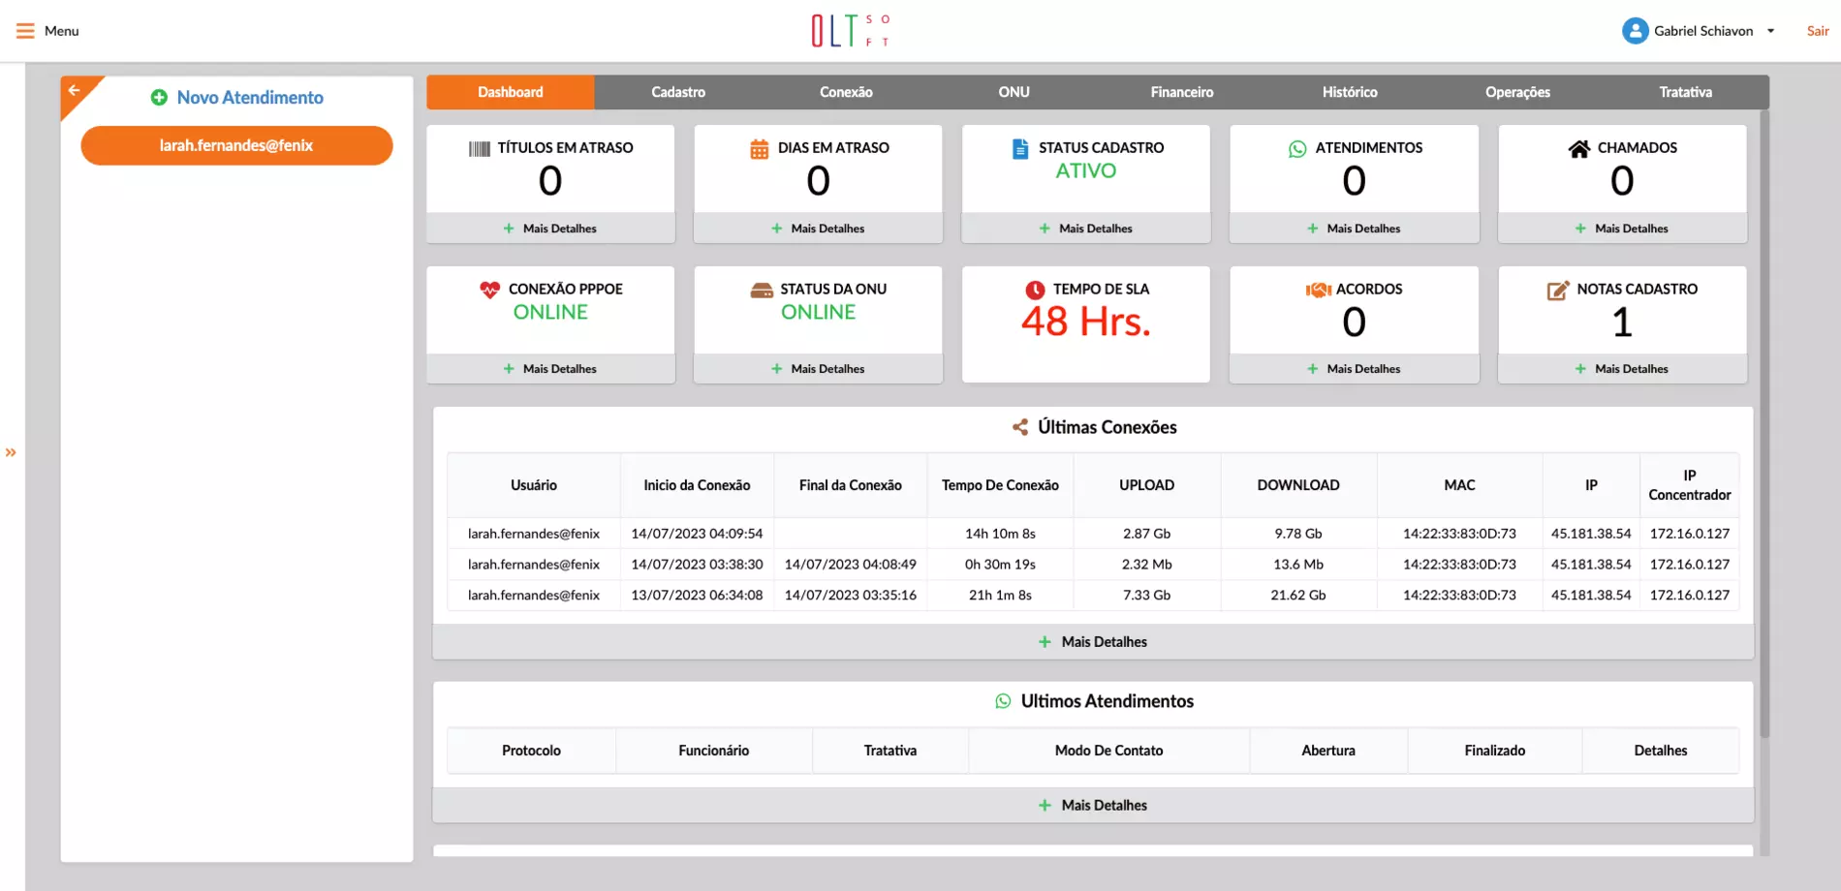Open Novo Atendimento link

tap(250, 98)
